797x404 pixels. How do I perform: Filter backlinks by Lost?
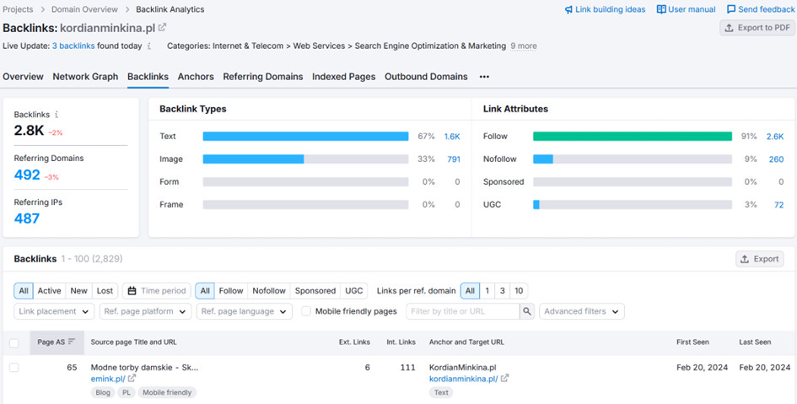point(105,291)
